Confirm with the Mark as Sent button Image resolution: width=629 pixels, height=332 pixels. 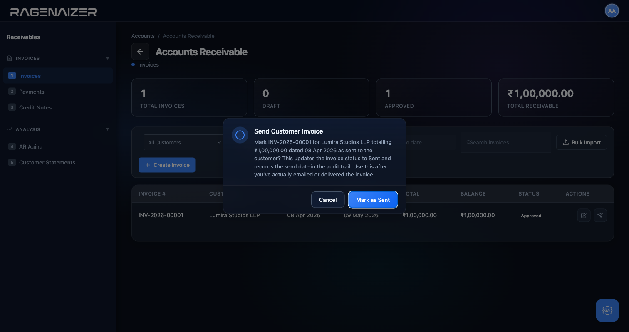point(373,200)
